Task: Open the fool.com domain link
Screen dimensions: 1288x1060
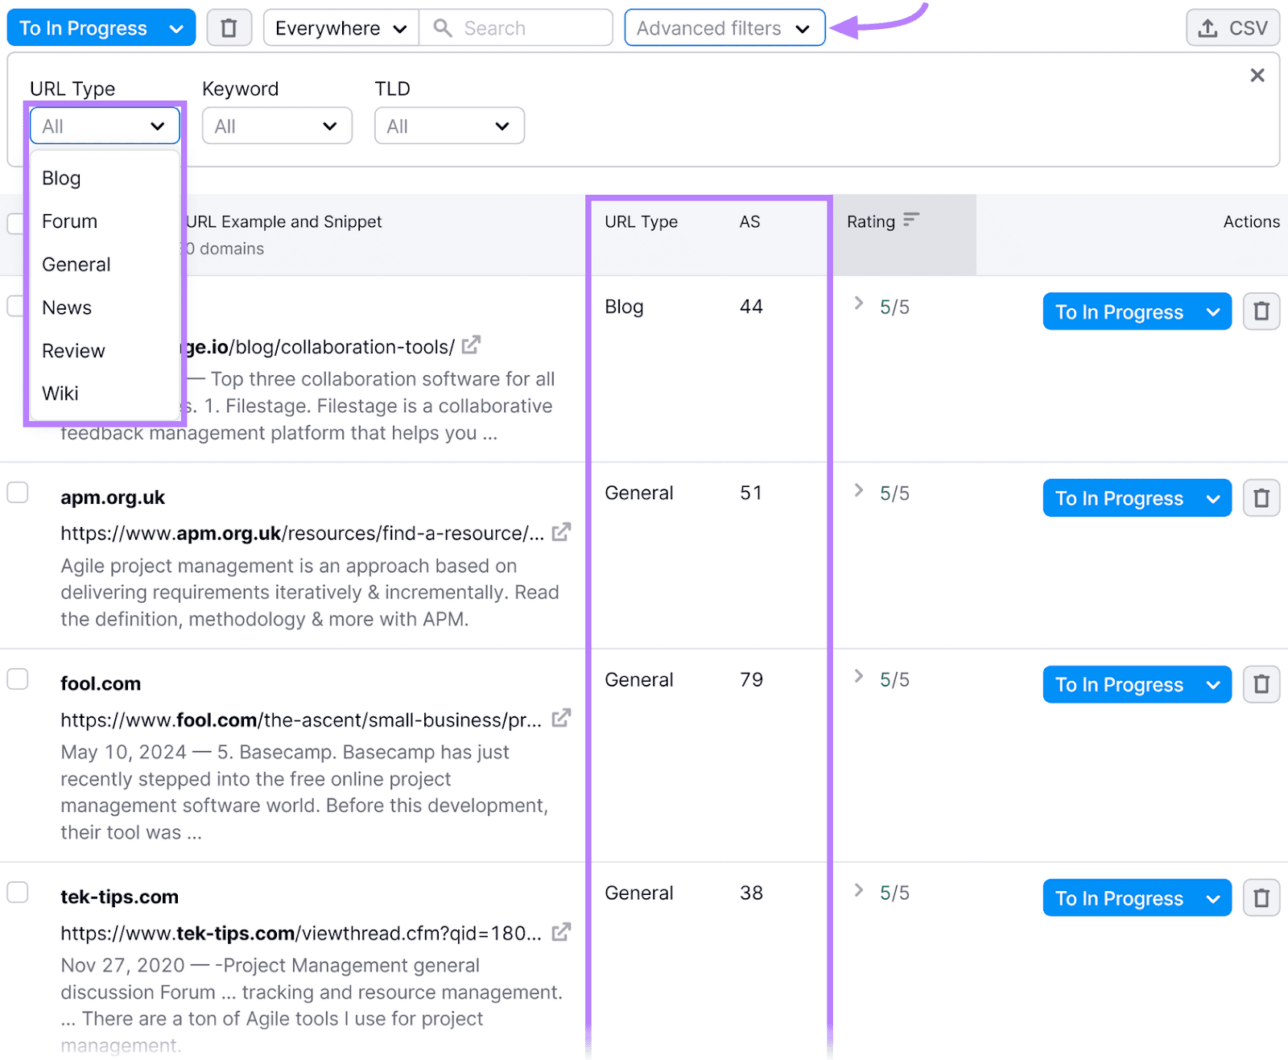Action: 101,683
